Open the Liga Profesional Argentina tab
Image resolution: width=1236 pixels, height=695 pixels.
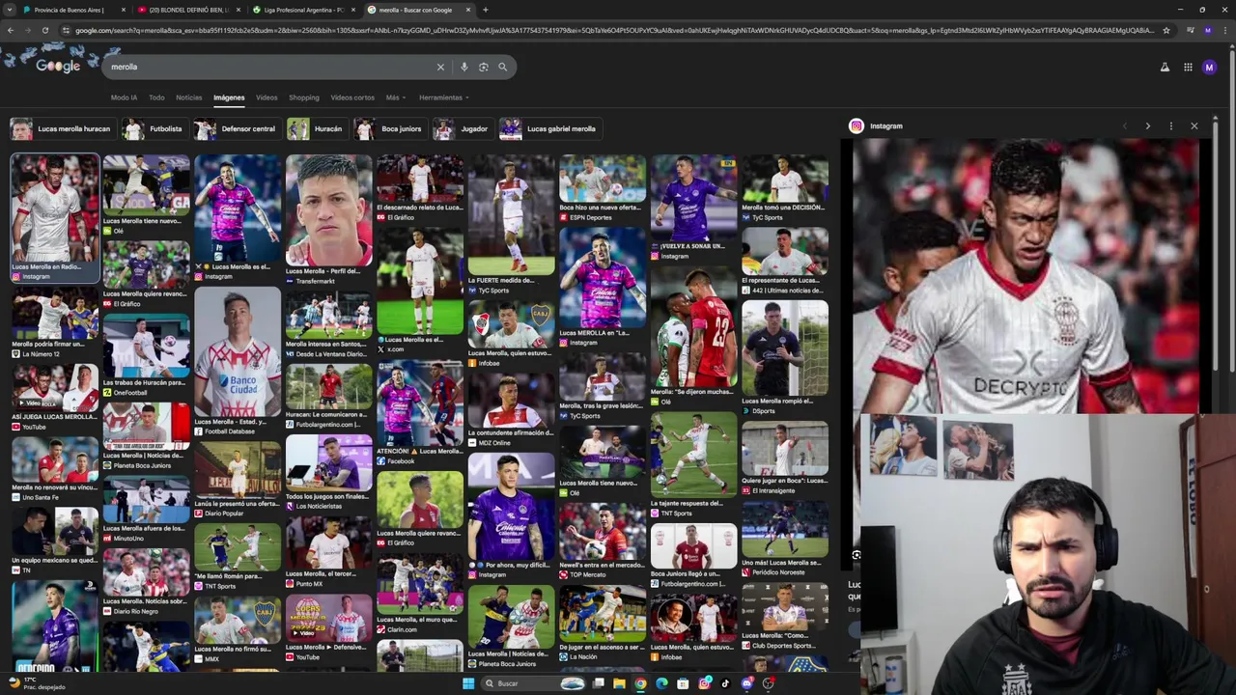tap(303, 10)
